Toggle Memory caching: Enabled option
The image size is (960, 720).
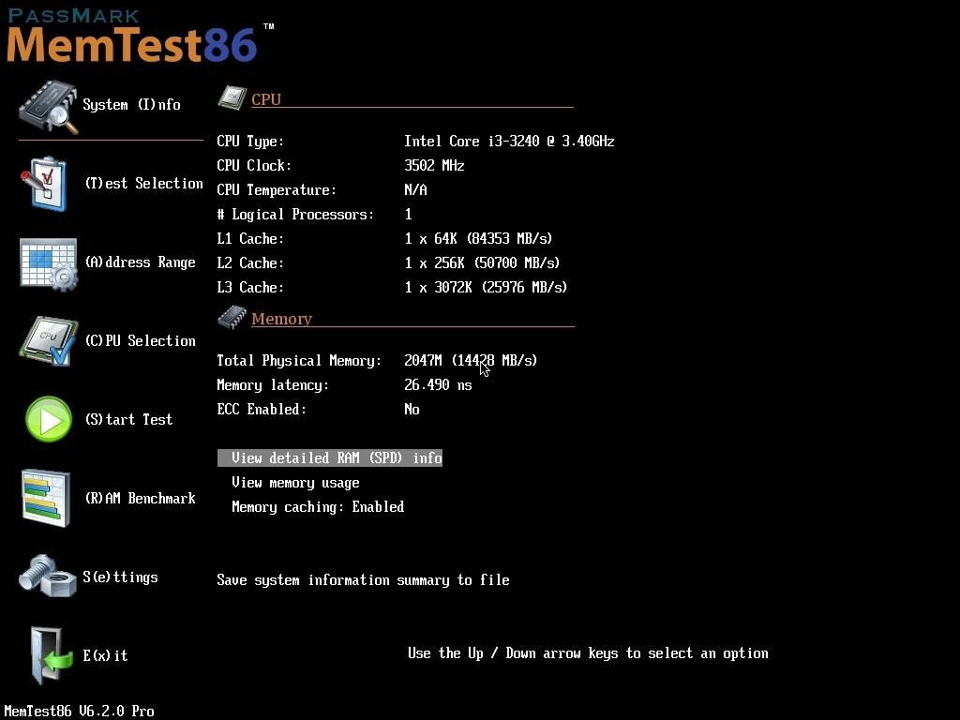pyautogui.click(x=318, y=507)
